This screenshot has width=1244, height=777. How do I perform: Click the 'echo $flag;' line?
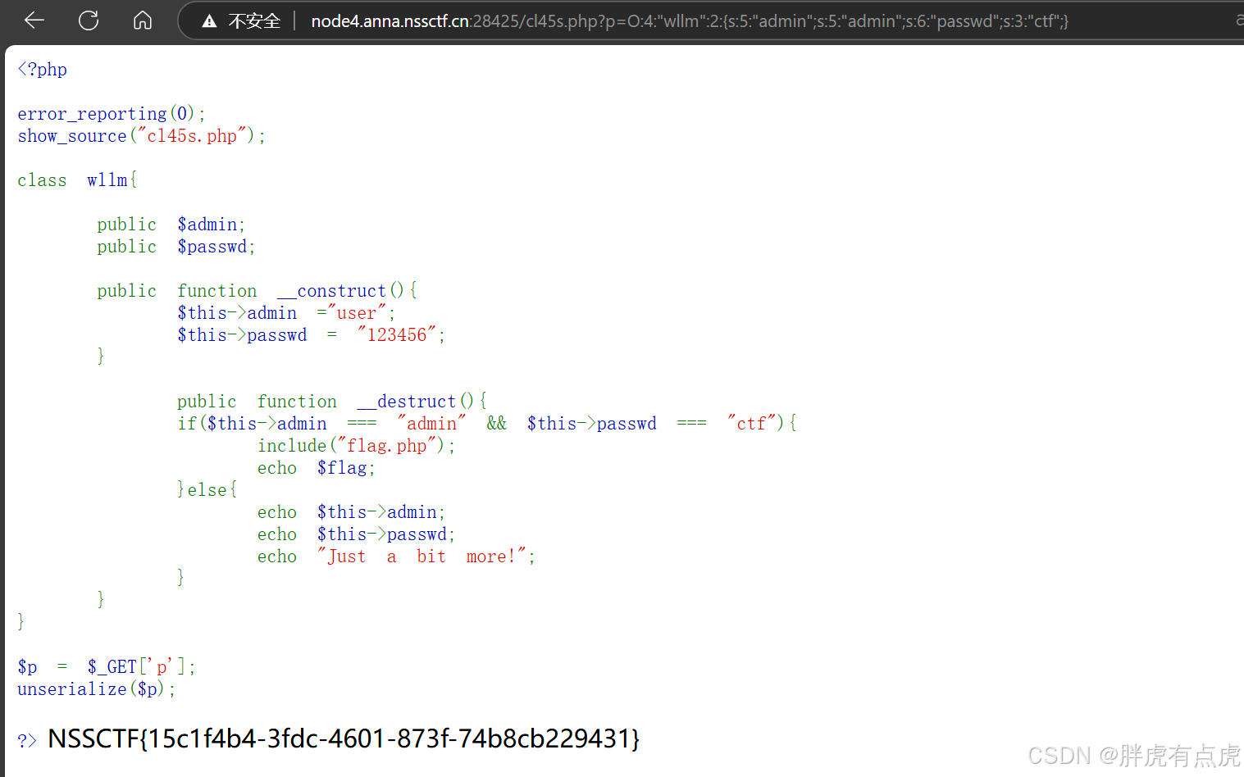[x=317, y=468]
